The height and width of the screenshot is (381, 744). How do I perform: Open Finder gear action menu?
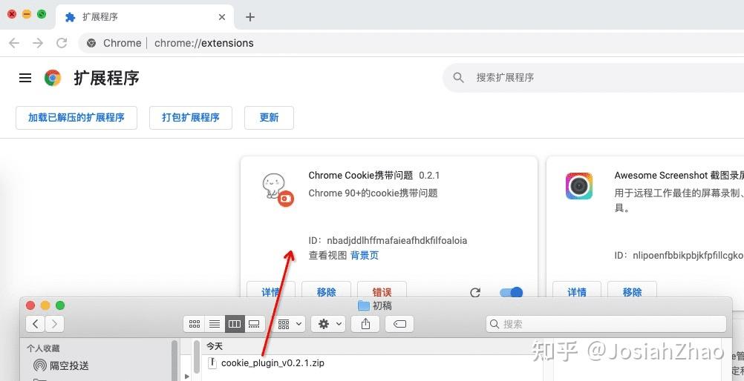pyautogui.click(x=328, y=324)
